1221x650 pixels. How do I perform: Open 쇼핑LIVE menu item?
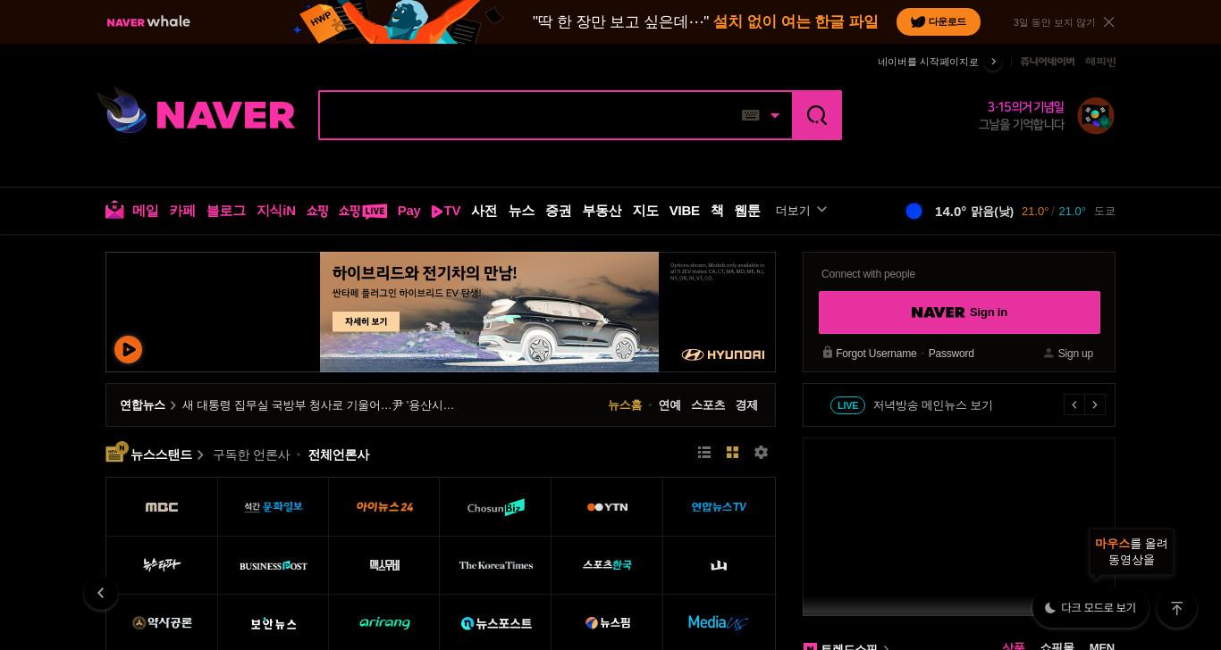point(362,211)
